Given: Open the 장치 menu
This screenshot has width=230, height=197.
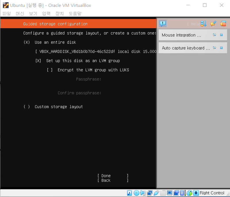Looking at the screenshot, I should (60, 14).
